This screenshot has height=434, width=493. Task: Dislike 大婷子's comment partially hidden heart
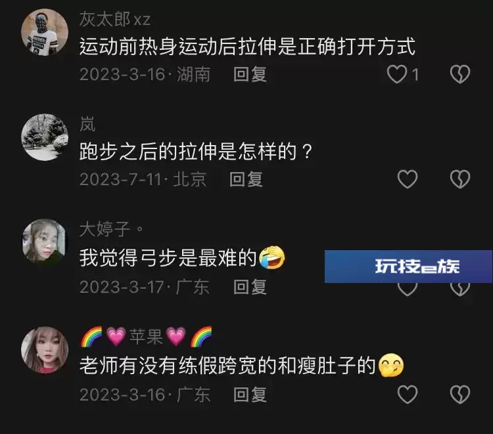(x=459, y=290)
